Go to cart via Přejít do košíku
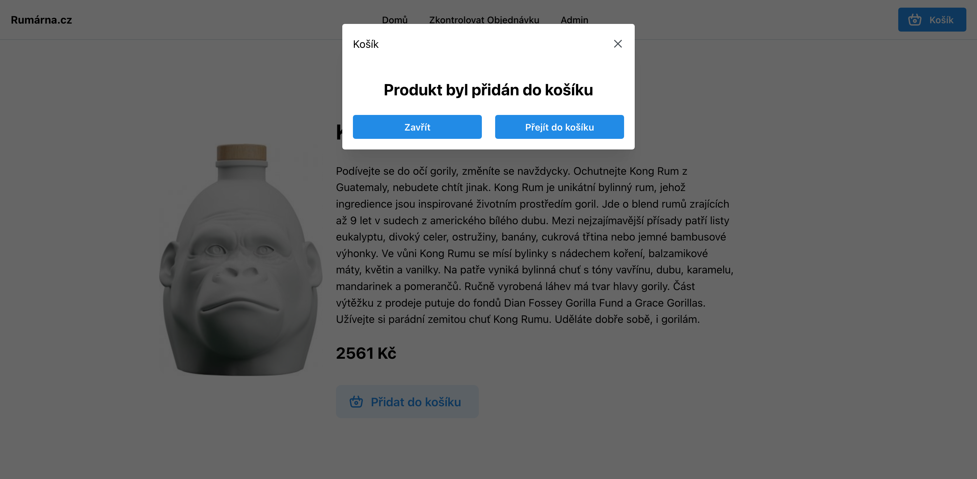The height and width of the screenshot is (479, 977). (559, 127)
